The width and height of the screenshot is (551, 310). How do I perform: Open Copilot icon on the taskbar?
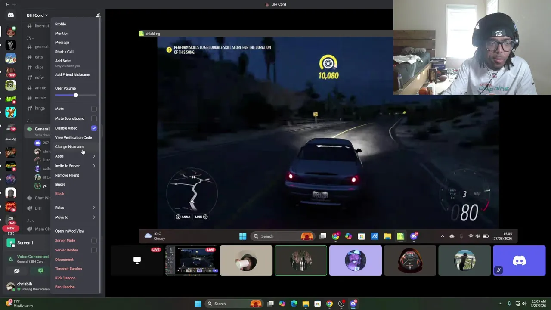point(282,304)
